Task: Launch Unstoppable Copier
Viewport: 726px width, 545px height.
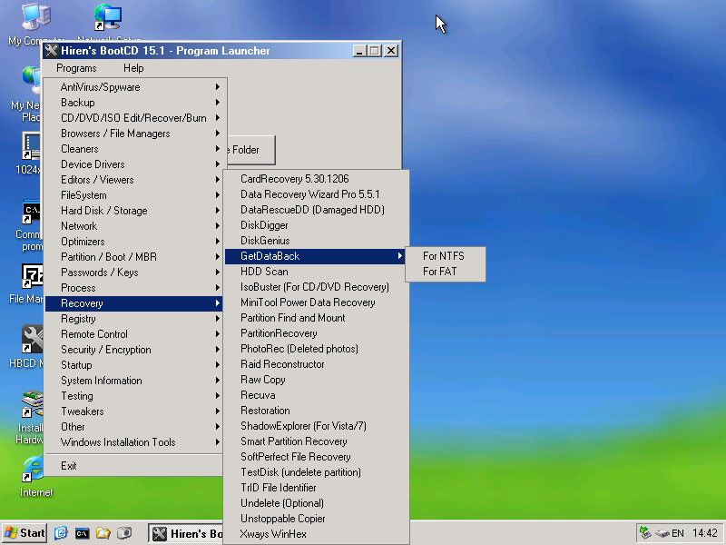Action: [316, 519]
